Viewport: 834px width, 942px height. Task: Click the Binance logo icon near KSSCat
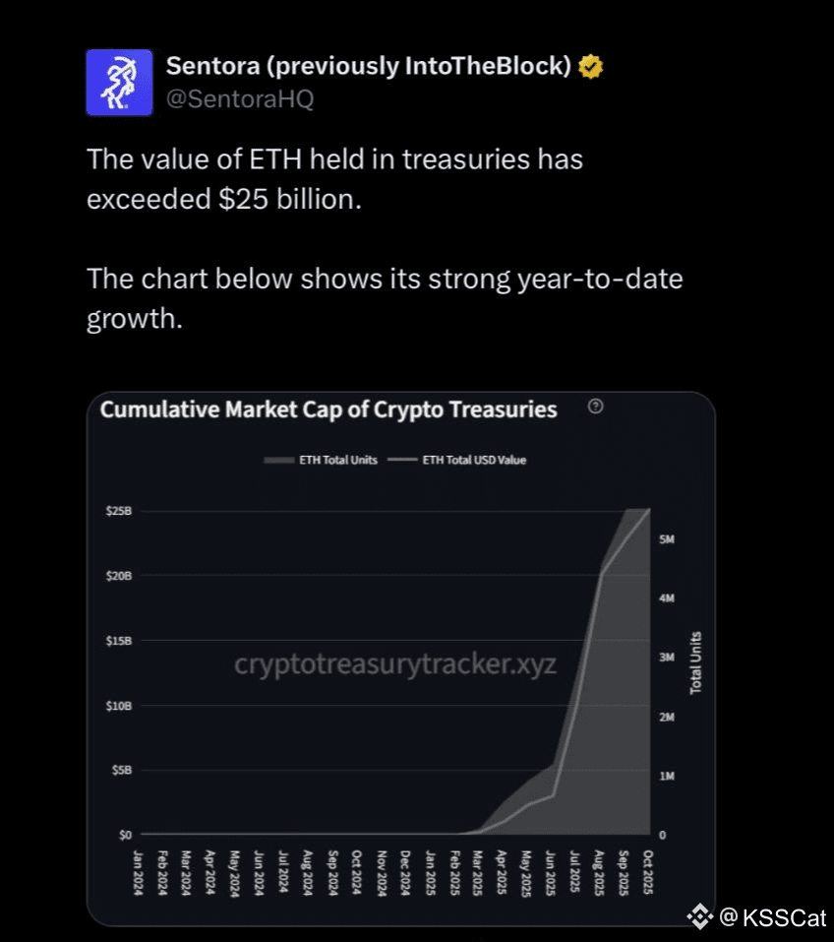698,917
